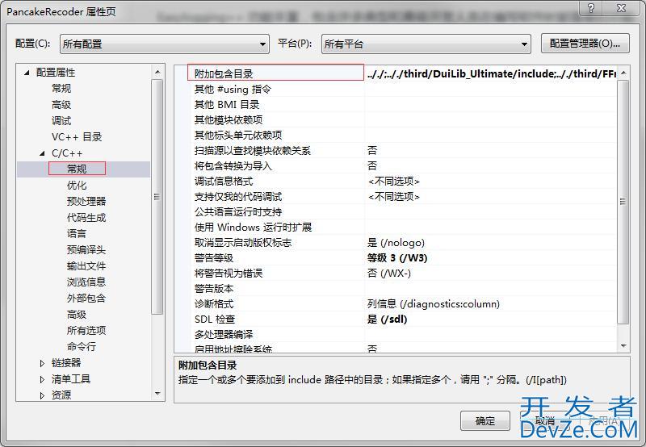646x447 pixels.
Task: Click the property grid scroll down arrow
Action: pyautogui.click(x=623, y=346)
